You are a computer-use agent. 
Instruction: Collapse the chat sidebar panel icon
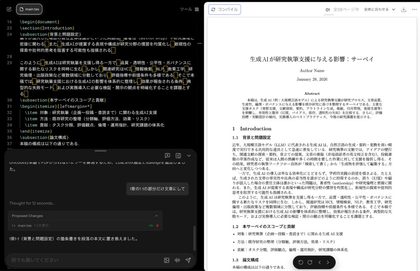(x=178, y=156)
